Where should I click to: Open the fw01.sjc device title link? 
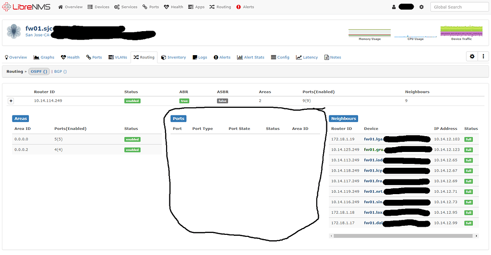(39, 28)
